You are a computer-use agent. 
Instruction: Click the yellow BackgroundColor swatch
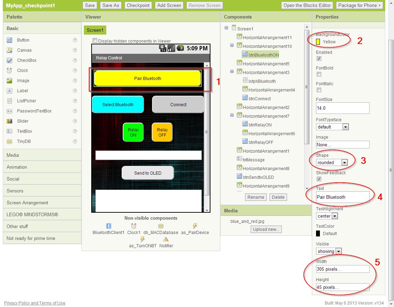point(318,42)
